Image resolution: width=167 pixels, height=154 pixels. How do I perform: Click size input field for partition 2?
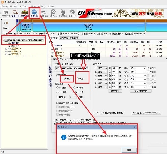tap(115, 72)
